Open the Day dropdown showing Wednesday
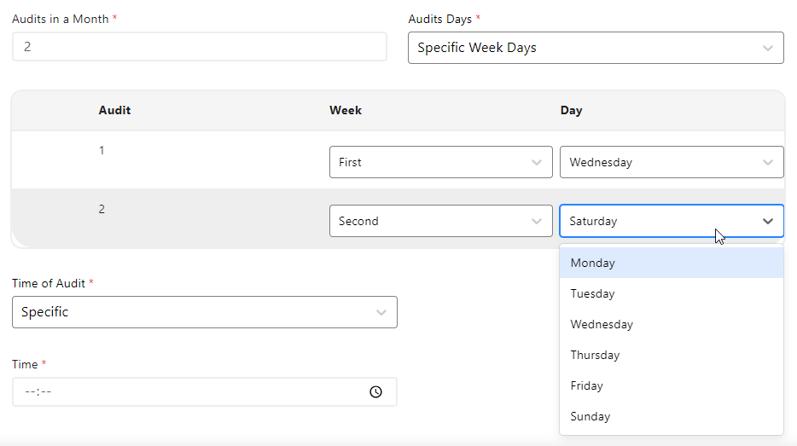 tap(671, 162)
